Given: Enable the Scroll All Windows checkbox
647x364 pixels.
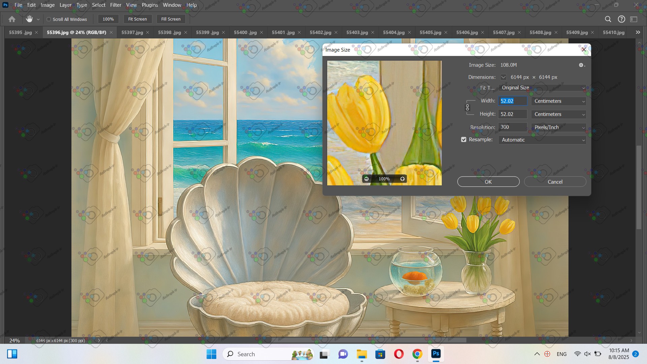Looking at the screenshot, I should click(x=49, y=19).
